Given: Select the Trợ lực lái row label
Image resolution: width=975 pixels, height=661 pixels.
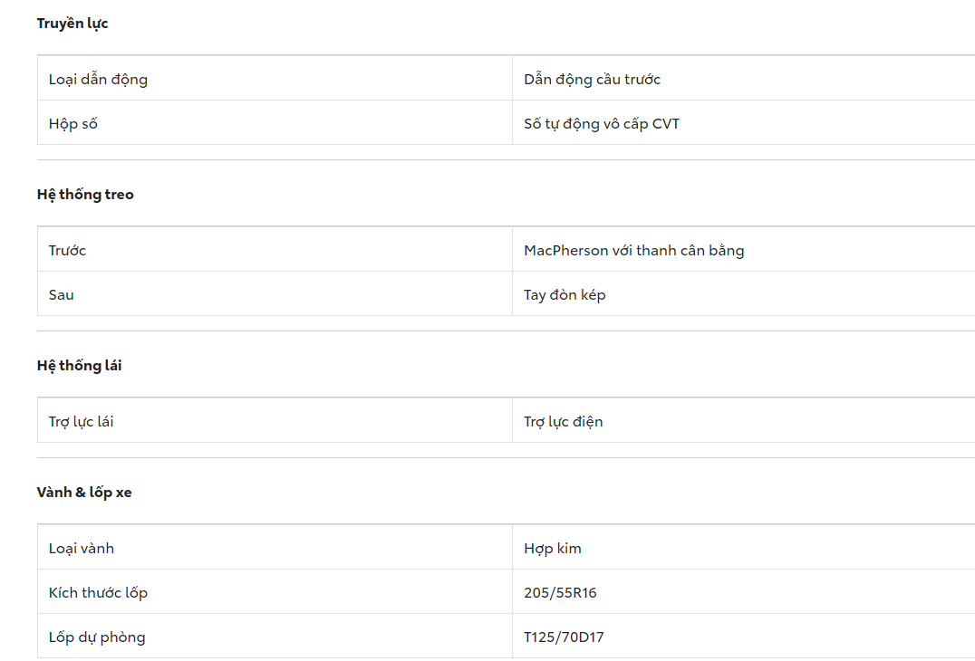Looking at the screenshot, I should point(82,421).
